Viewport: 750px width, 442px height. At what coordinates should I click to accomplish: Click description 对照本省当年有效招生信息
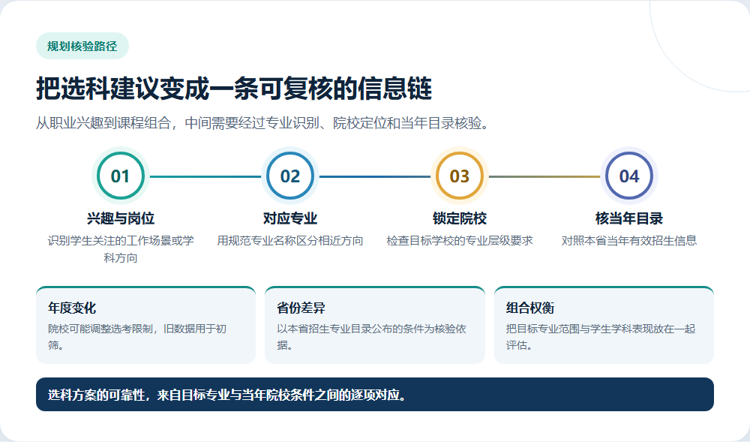[x=629, y=241]
